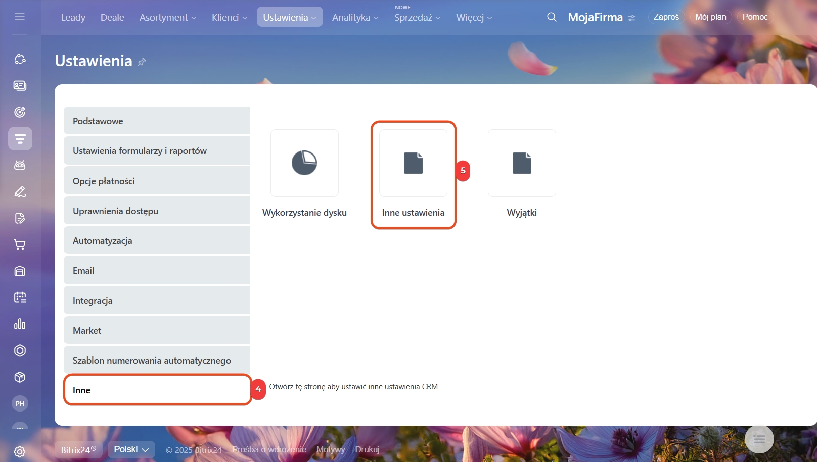This screenshot has height=462, width=817.
Task: Open the Więcej dropdown menu
Action: pyautogui.click(x=474, y=17)
